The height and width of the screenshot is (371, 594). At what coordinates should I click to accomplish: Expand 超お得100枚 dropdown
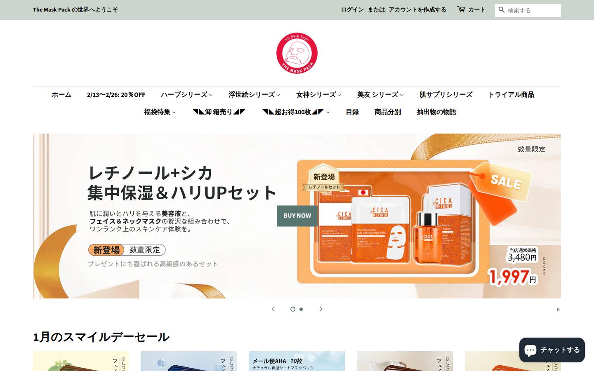[296, 112]
